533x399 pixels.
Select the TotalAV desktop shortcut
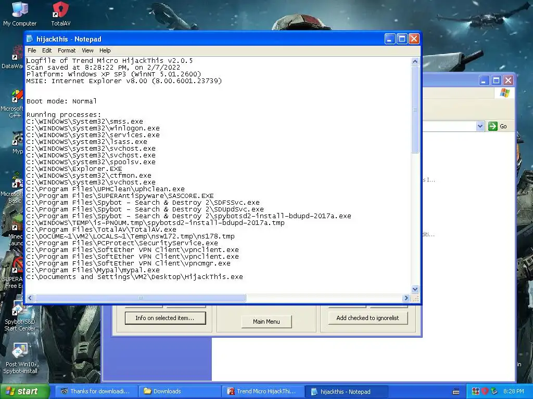point(60,14)
